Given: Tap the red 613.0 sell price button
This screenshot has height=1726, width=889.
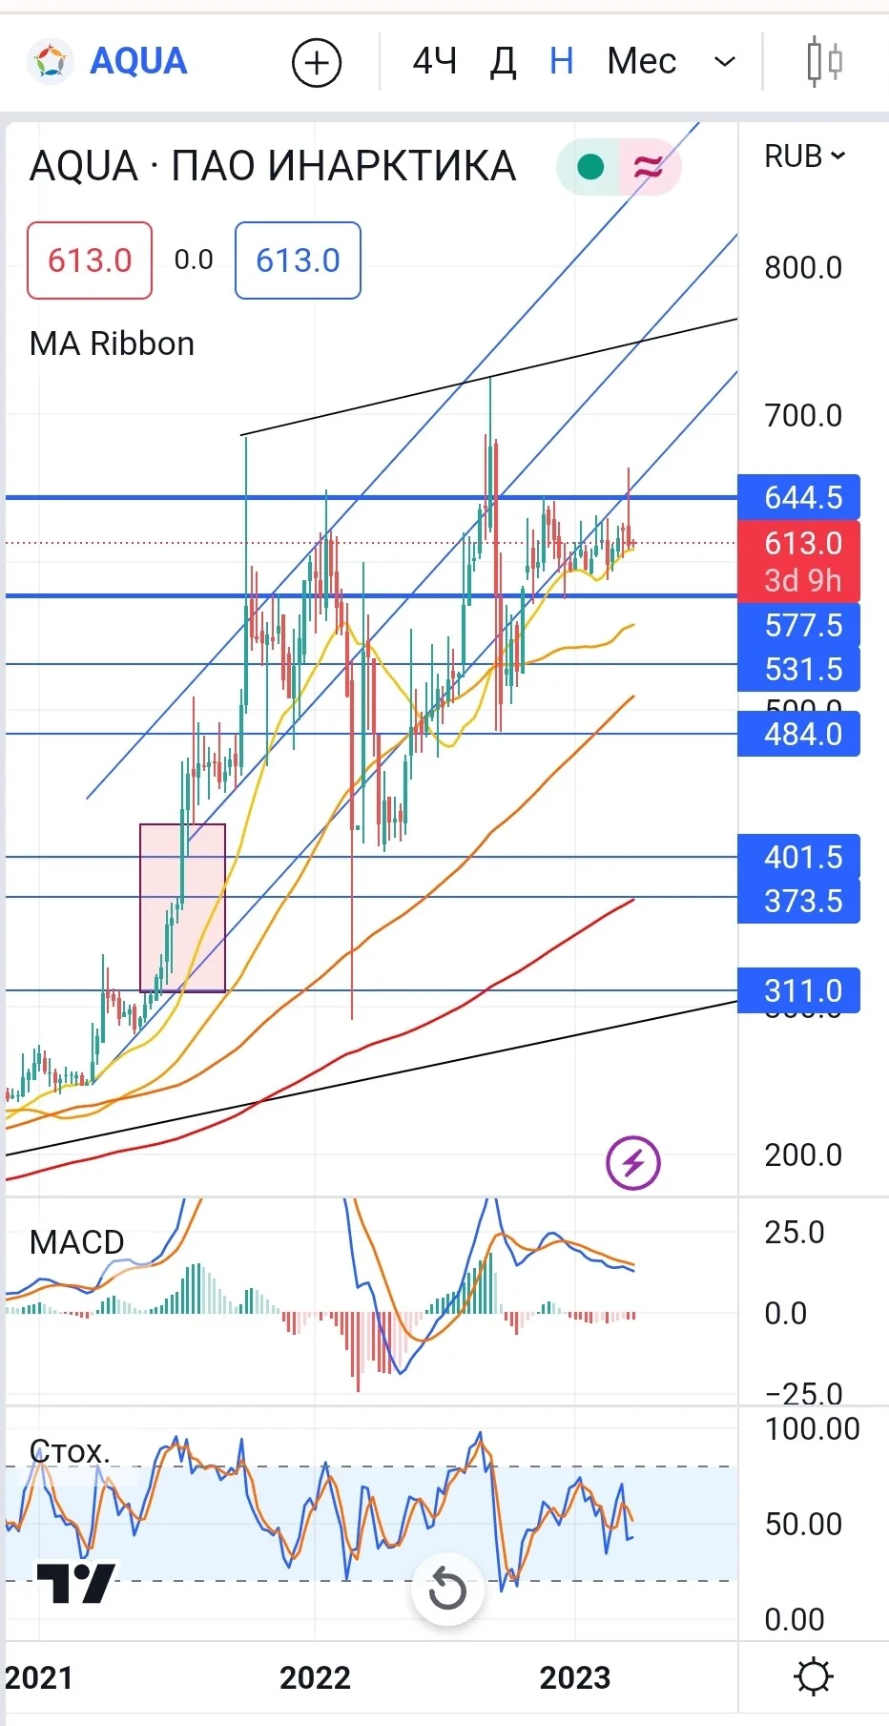Looking at the screenshot, I should (90, 260).
